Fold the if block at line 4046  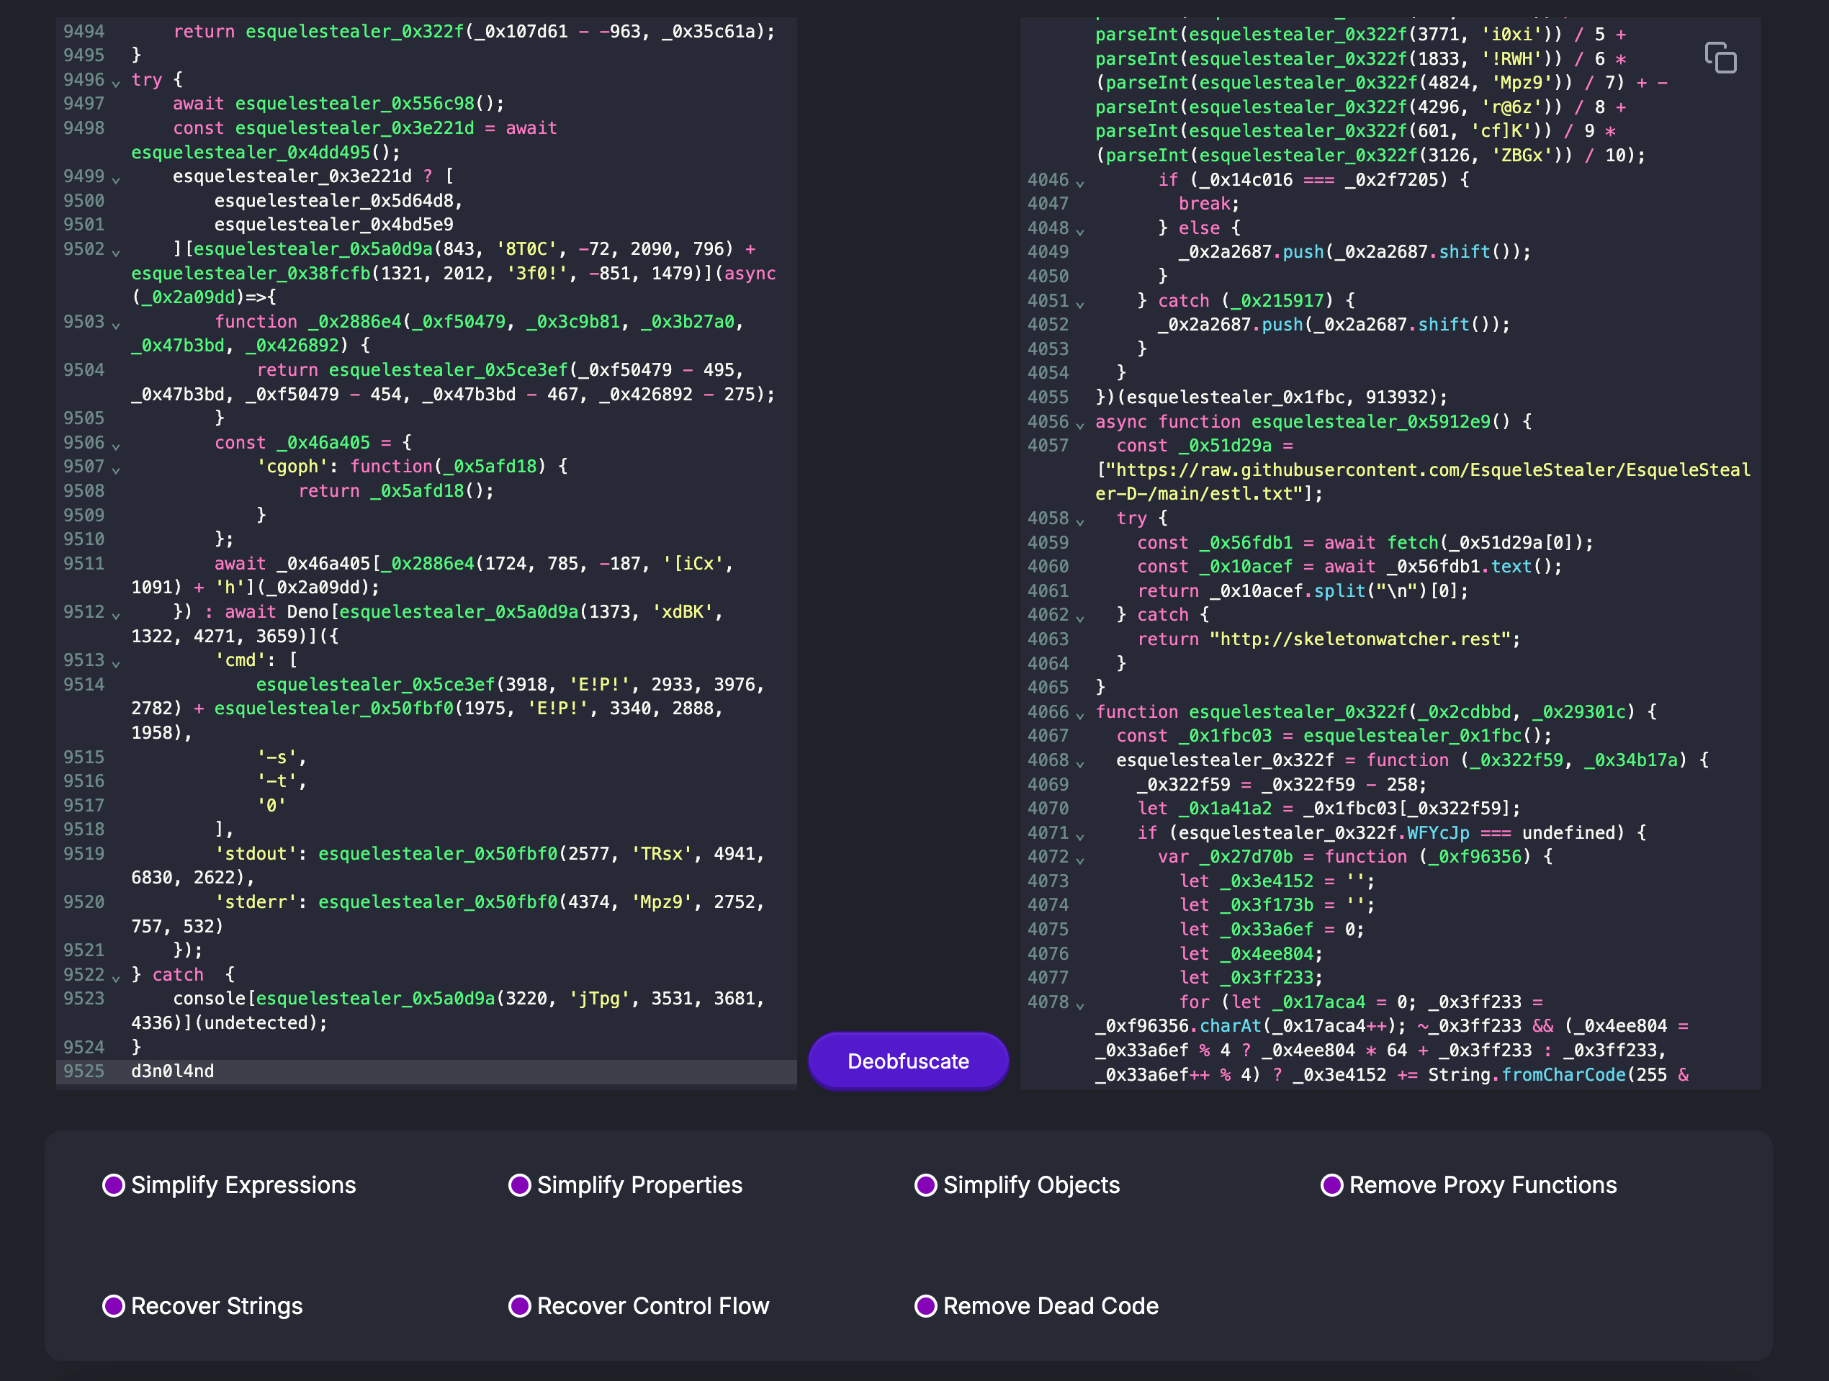(1080, 183)
